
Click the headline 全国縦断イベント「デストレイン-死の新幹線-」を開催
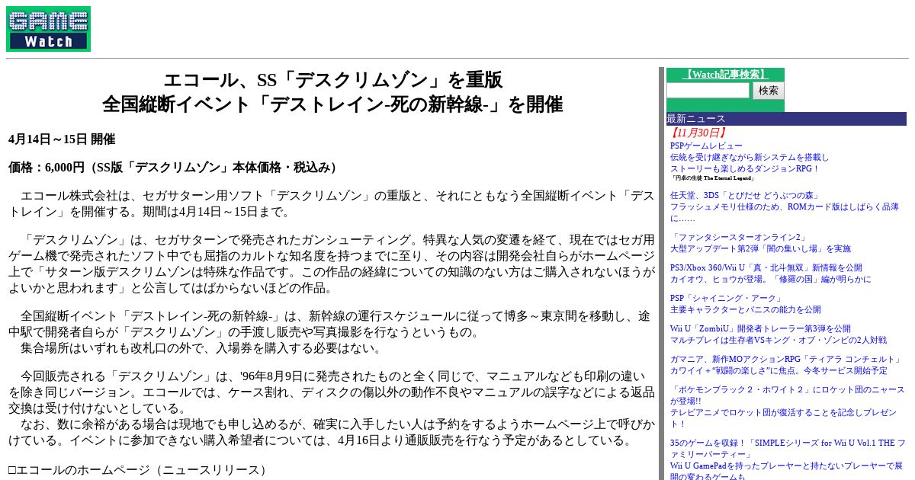(332, 104)
